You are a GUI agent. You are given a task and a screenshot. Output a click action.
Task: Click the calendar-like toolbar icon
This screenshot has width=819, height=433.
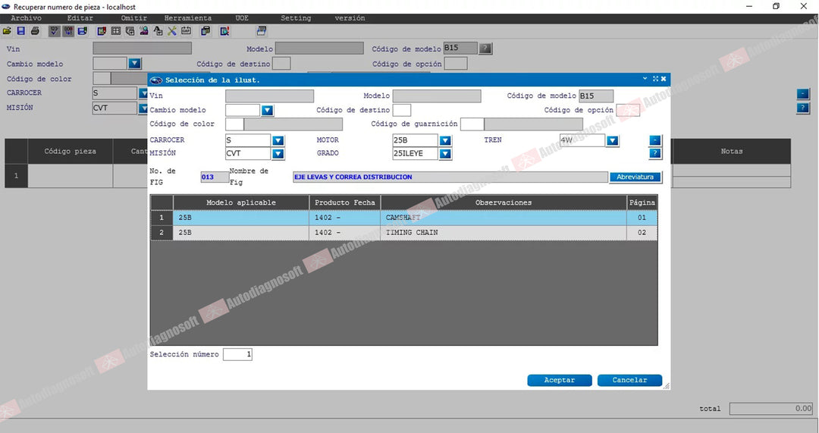[x=186, y=31]
